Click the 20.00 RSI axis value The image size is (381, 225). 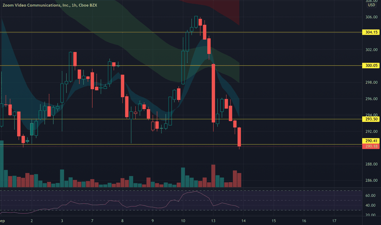(370, 215)
